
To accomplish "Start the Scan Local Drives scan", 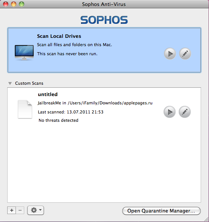I will 170,54.
